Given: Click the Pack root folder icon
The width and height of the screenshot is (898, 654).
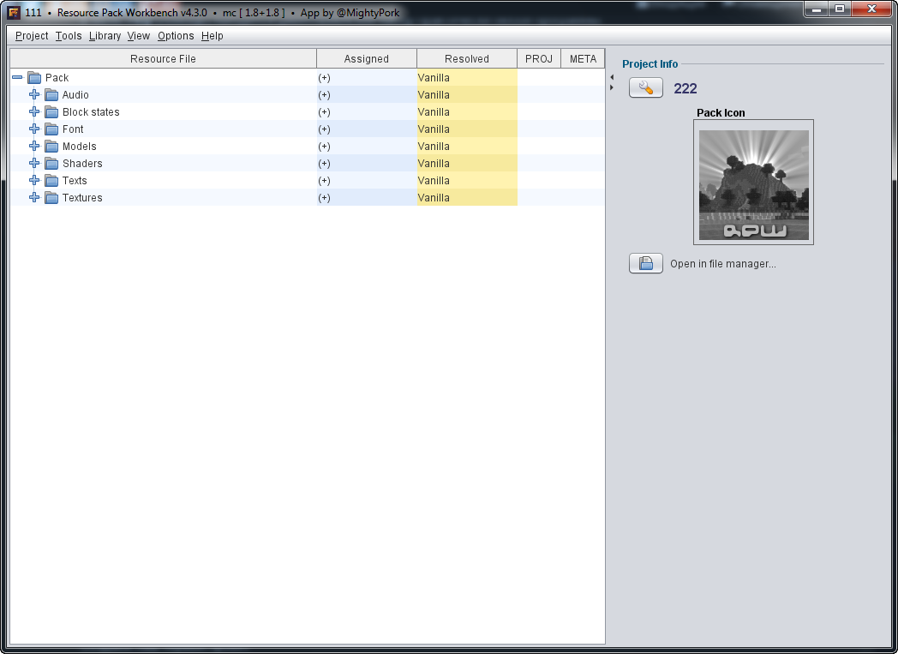Looking at the screenshot, I should (x=34, y=78).
